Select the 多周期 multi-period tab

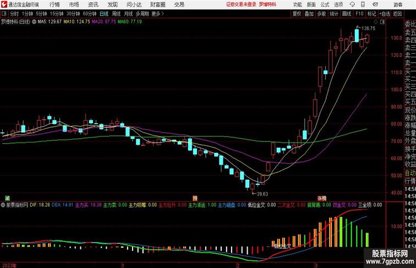[x=142, y=14]
